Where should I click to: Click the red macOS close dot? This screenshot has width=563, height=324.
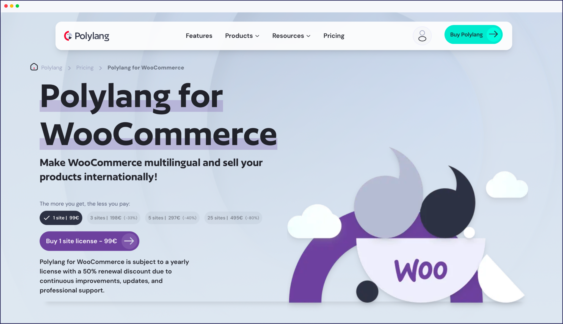(6, 6)
